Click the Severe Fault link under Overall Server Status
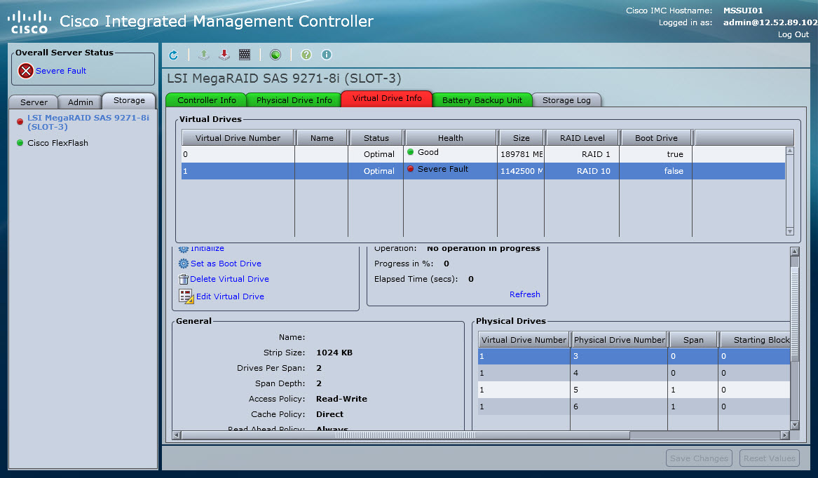The image size is (818, 478). [x=61, y=71]
